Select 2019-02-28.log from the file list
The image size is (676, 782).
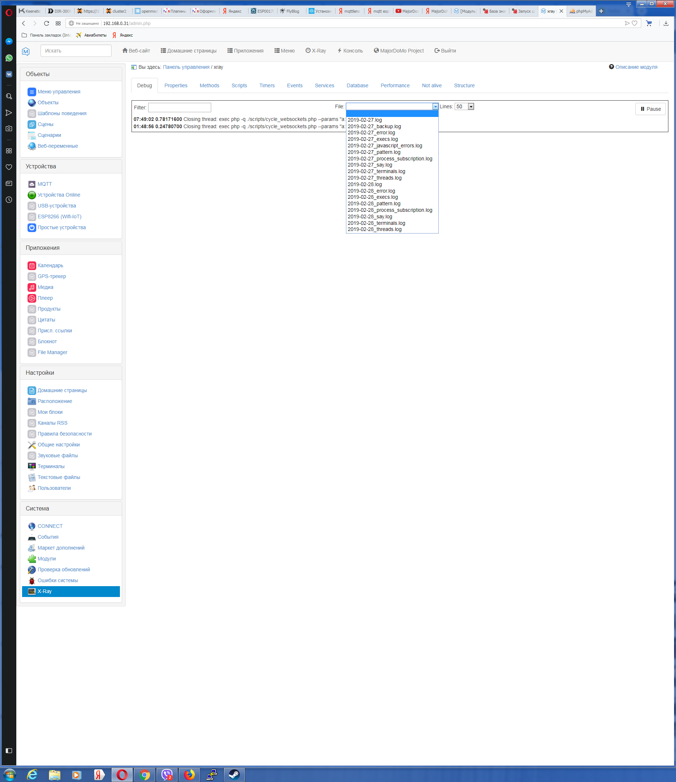[364, 184]
